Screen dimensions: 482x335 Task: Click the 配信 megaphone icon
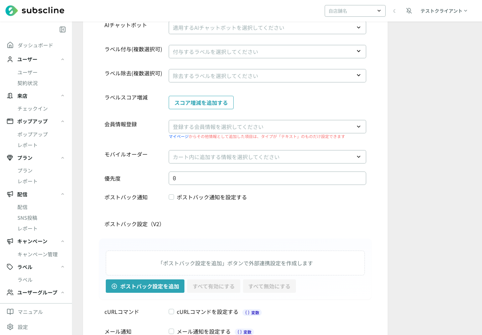tap(10, 194)
